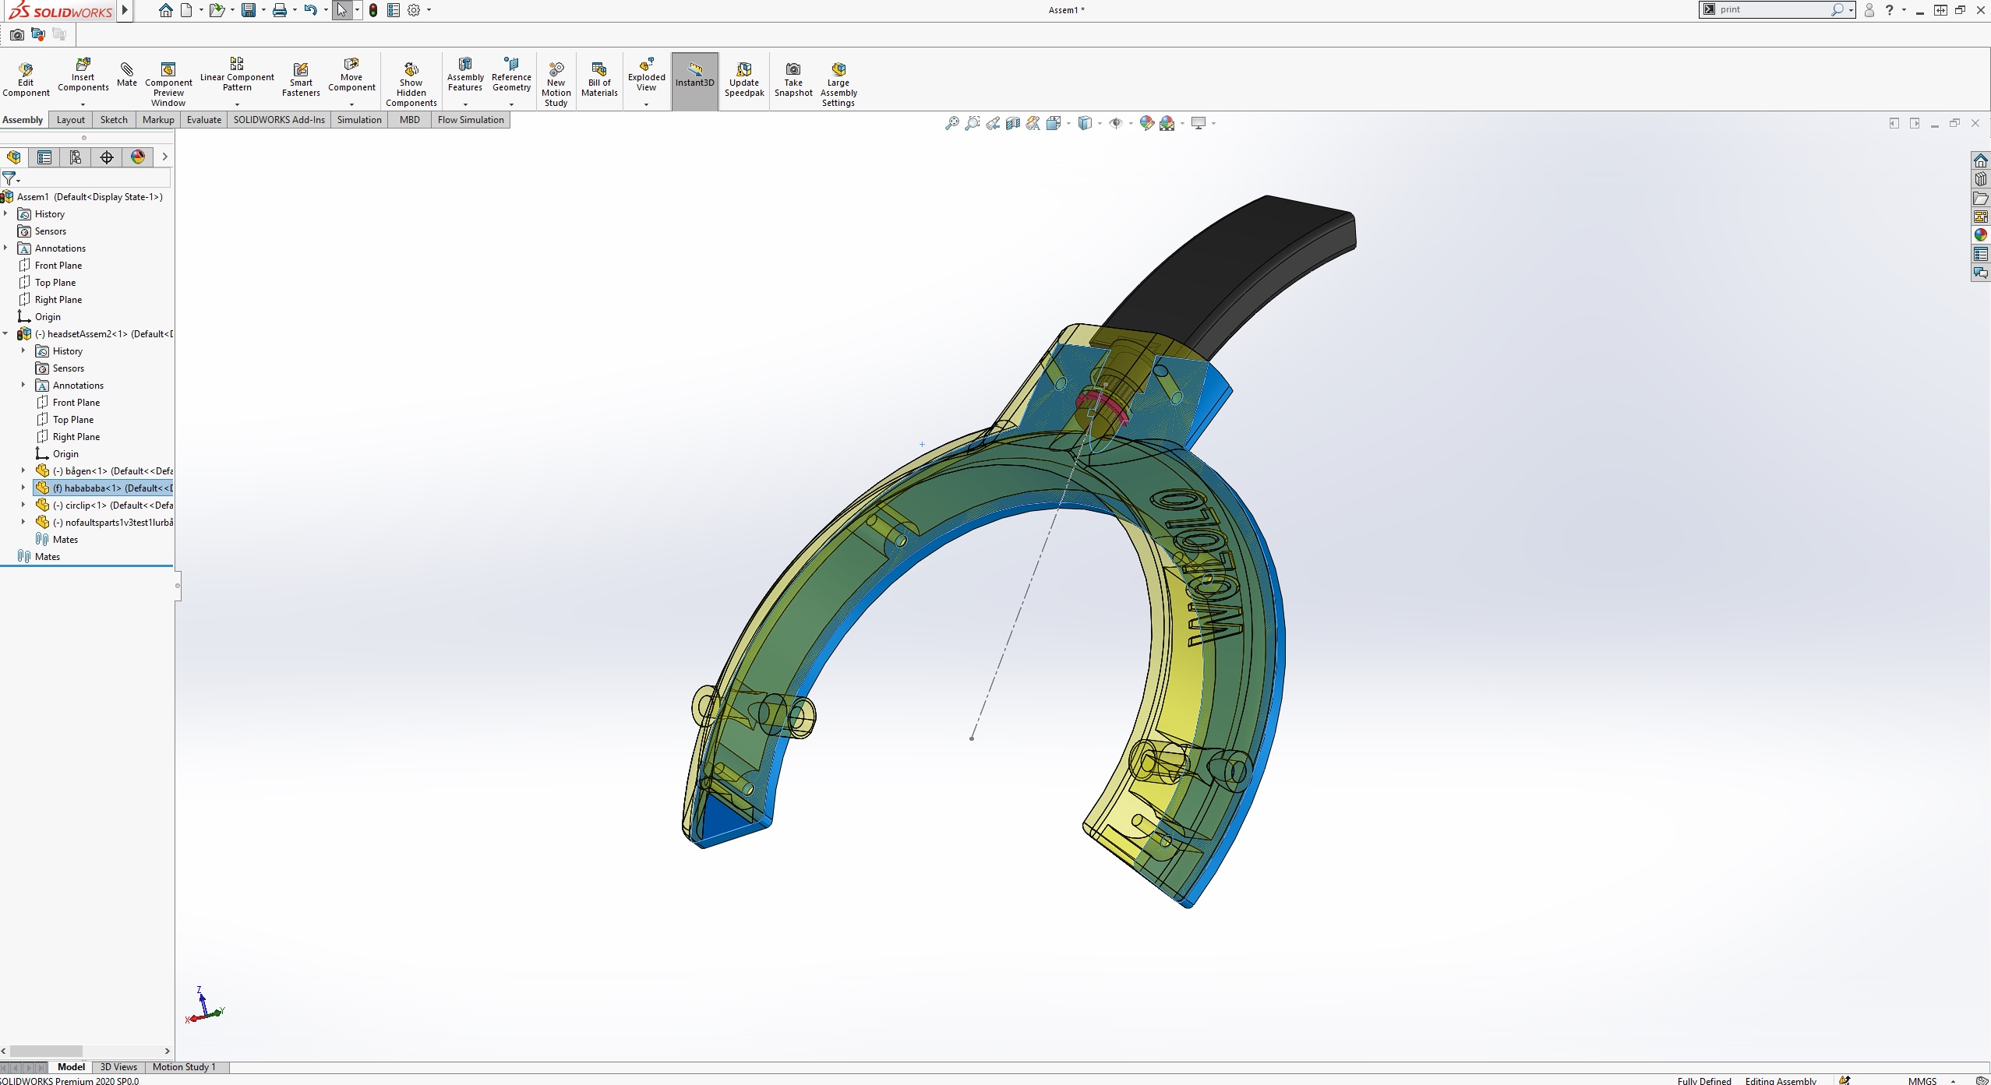1991x1085 pixels.
Task: Expand more FeatureManager tabs with the chevron
Action: tap(164, 157)
